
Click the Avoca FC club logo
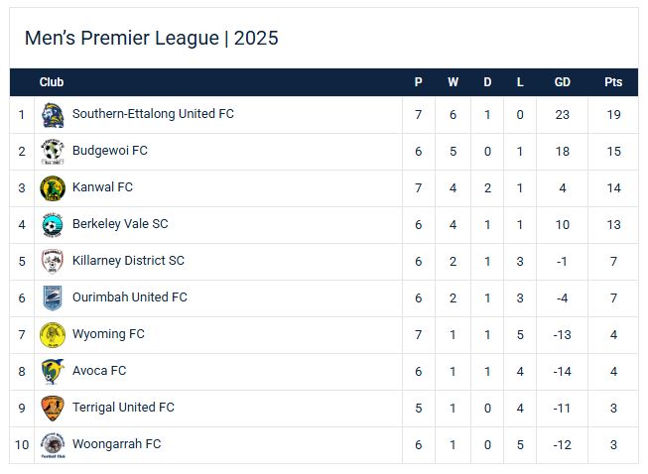tap(53, 372)
